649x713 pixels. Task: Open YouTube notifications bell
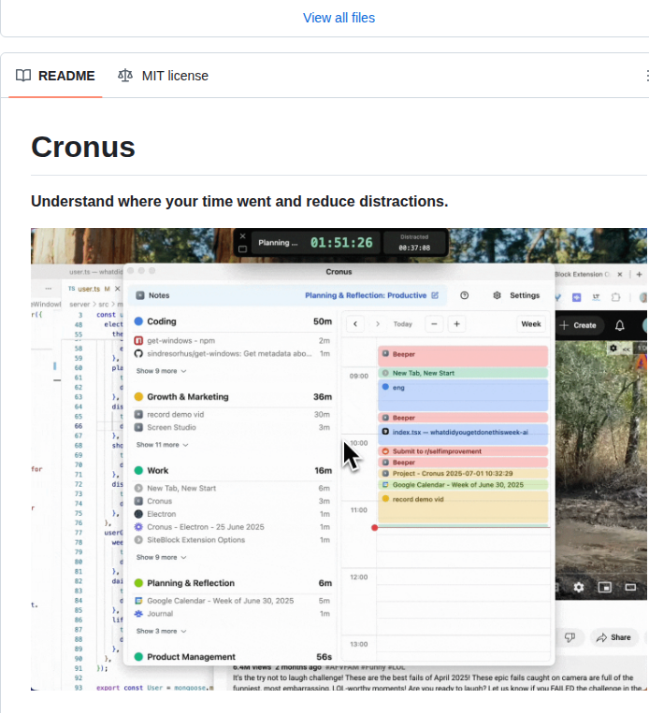pos(619,325)
